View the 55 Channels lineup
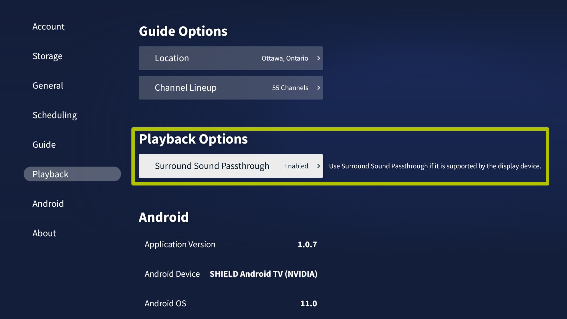567x319 pixels. (x=230, y=88)
